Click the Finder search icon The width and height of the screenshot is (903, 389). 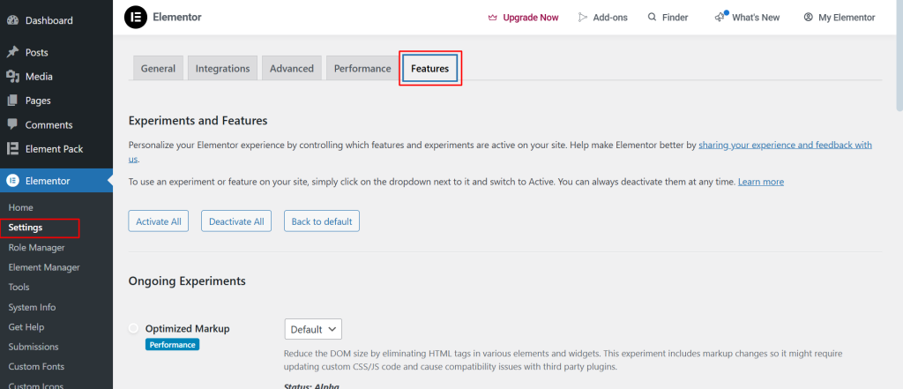point(652,17)
